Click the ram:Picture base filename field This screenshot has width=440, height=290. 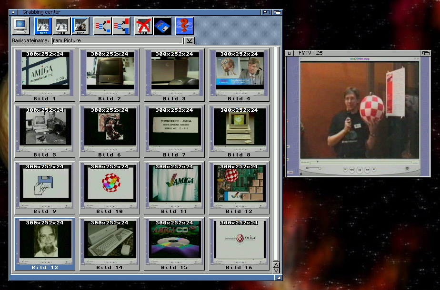click(x=118, y=40)
